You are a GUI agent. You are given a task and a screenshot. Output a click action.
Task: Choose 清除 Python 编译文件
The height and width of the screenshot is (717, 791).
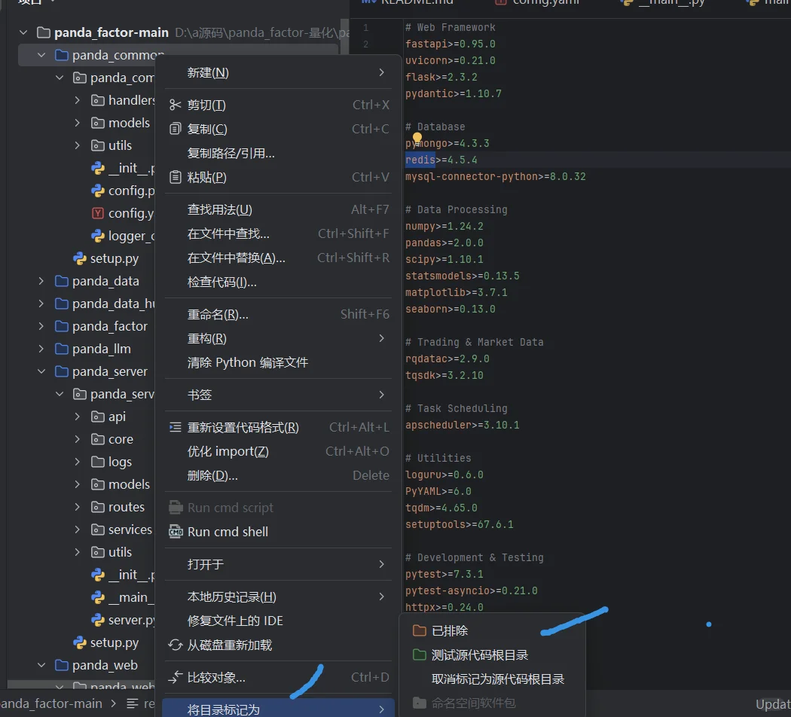click(x=278, y=362)
